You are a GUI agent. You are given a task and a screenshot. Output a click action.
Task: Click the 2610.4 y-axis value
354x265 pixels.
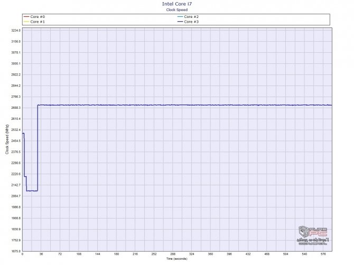16,119
